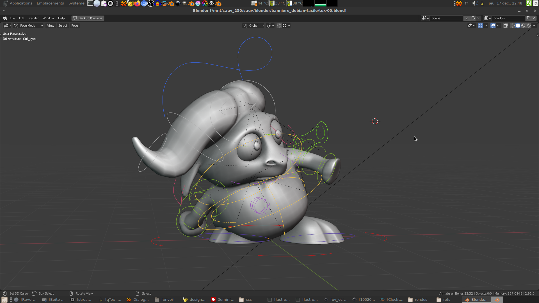This screenshot has width=539, height=303.
Task: Switch to rendered viewport shading
Action: click(x=529, y=26)
